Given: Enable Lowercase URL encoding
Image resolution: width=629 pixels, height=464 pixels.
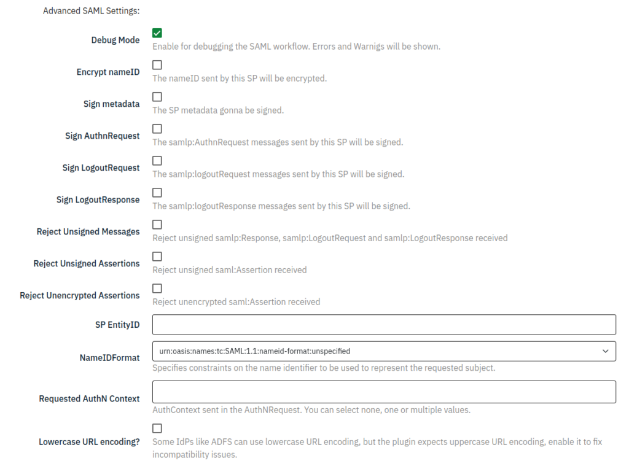Looking at the screenshot, I should (x=157, y=428).
